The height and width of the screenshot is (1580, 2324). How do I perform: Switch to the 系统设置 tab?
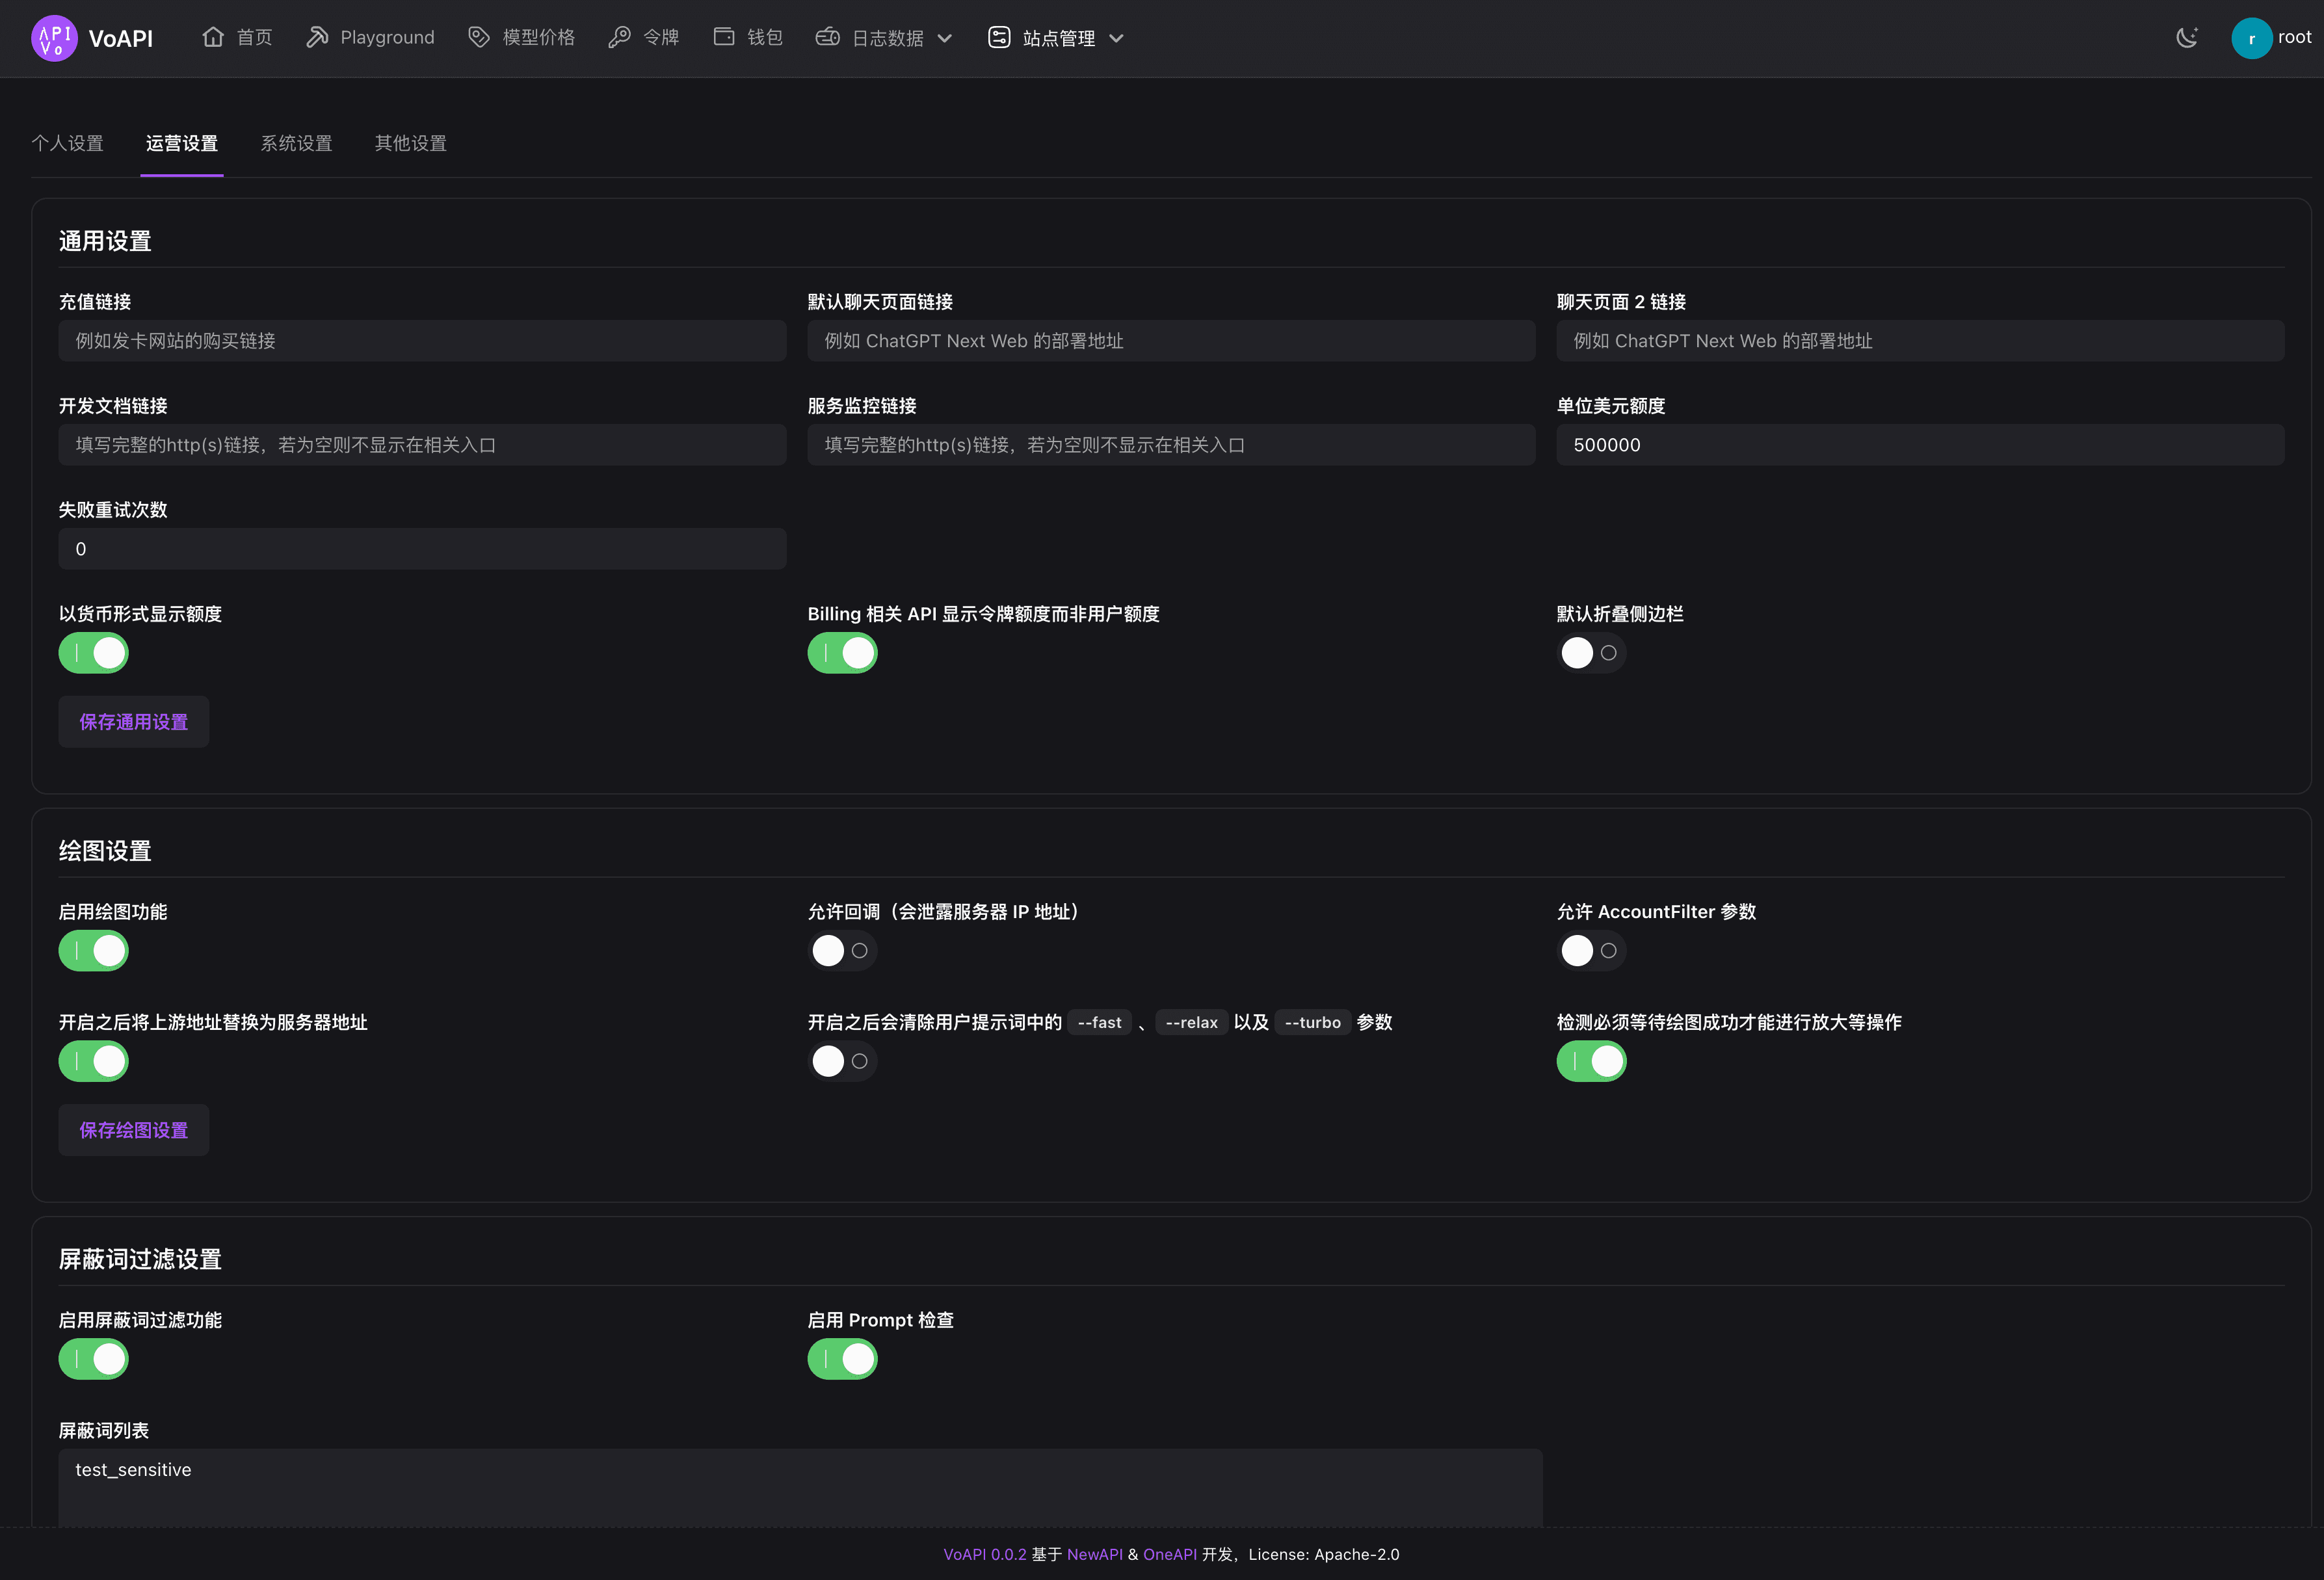[296, 143]
